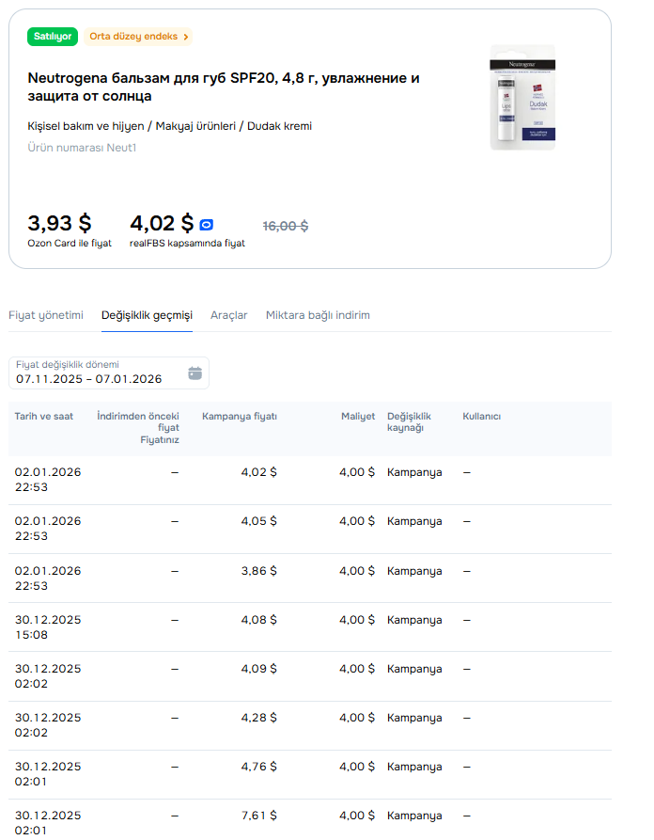Click the Maliyet column header
Viewport: 654px width, 840px height.
pyautogui.click(x=358, y=417)
